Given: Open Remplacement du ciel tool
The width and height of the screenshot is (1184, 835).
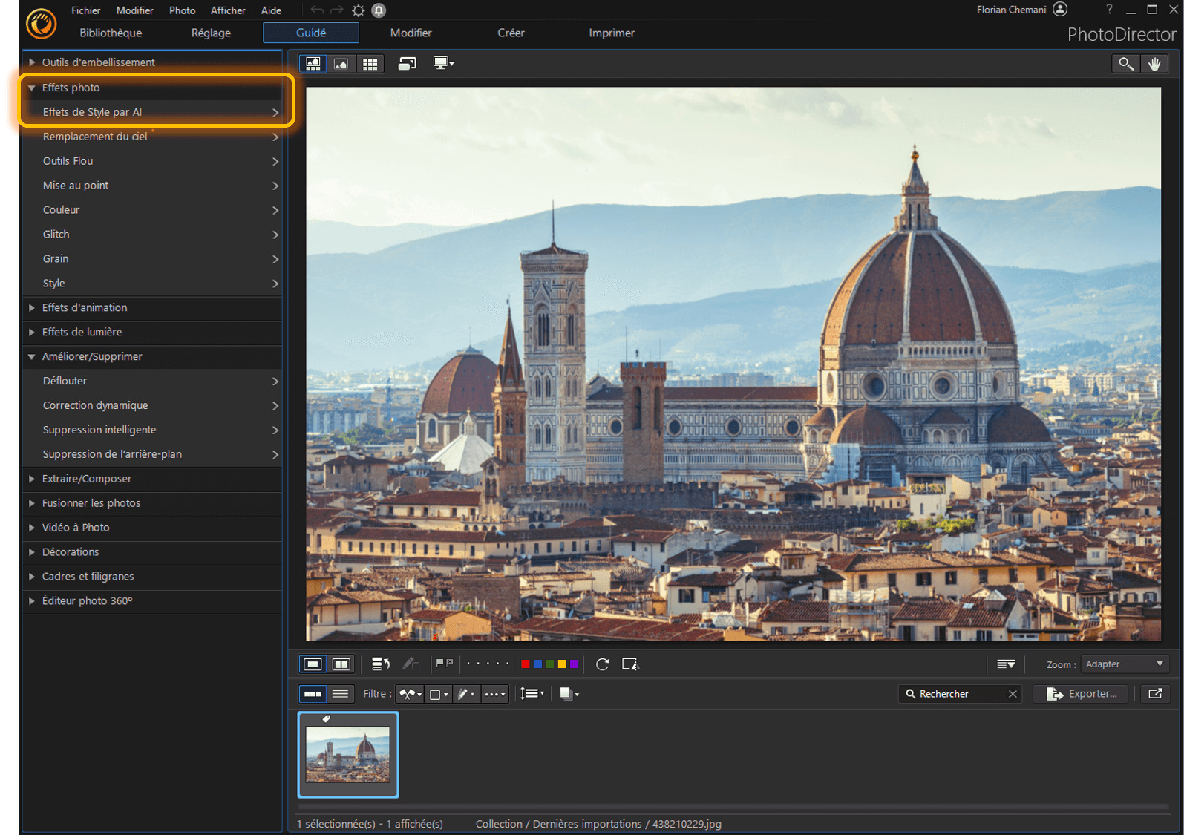Looking at the screenshot, I should (95, 137).
